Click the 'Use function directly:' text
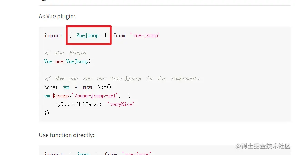Viewport: 296px width, 155px height. 67,135
